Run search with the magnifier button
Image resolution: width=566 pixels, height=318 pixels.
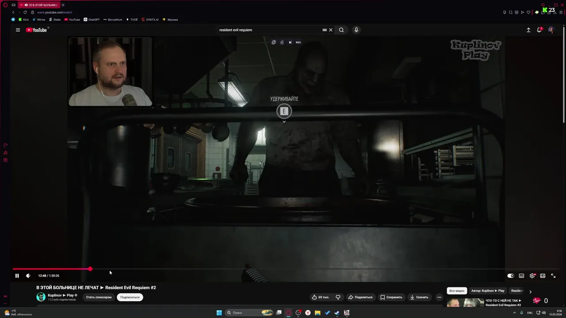(341, 30)
